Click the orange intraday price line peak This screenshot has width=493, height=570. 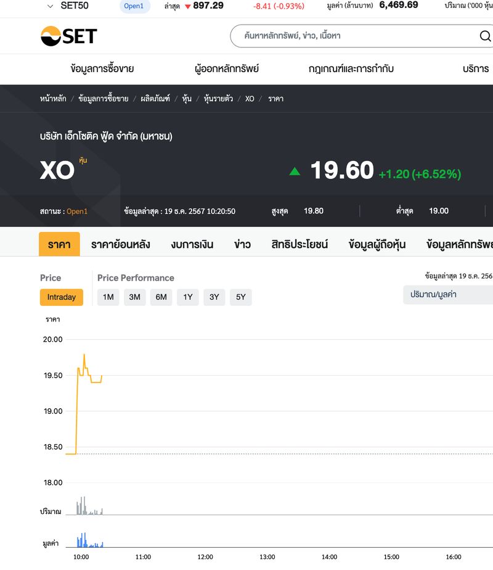point(84,355)
